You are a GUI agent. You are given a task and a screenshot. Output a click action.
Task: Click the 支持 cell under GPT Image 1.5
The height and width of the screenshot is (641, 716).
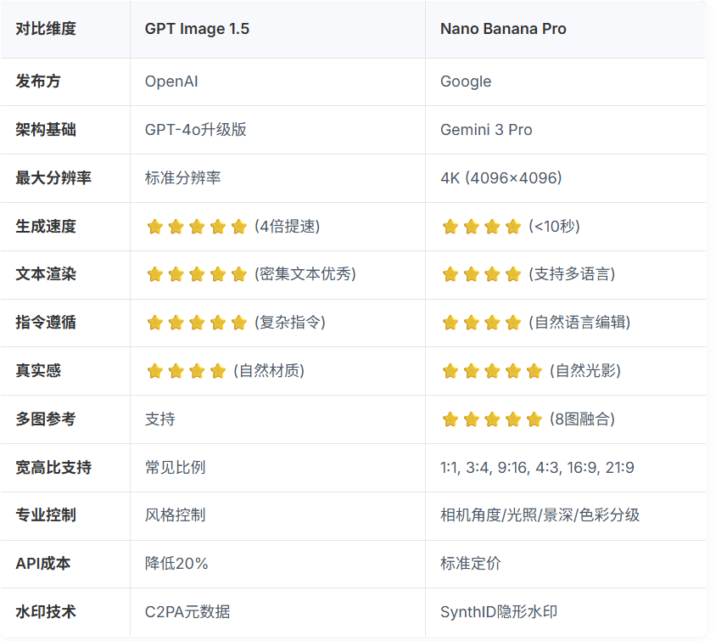pos(160,419)
